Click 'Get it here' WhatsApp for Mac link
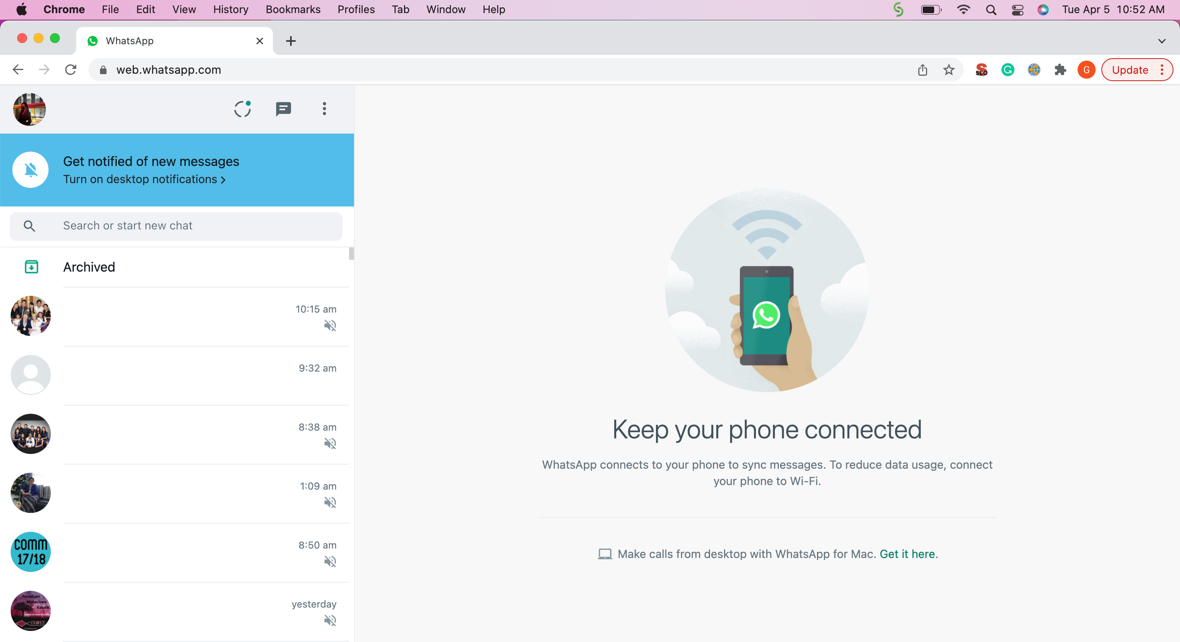 [907, 554]
